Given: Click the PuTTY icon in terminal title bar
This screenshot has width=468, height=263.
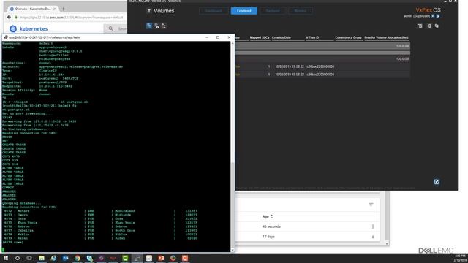Looking at the screenshot, I should [5, 37].
